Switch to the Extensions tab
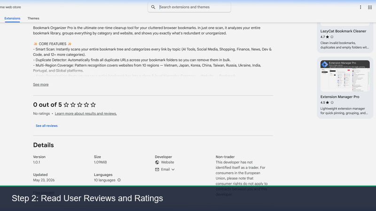 coord(12,18)
